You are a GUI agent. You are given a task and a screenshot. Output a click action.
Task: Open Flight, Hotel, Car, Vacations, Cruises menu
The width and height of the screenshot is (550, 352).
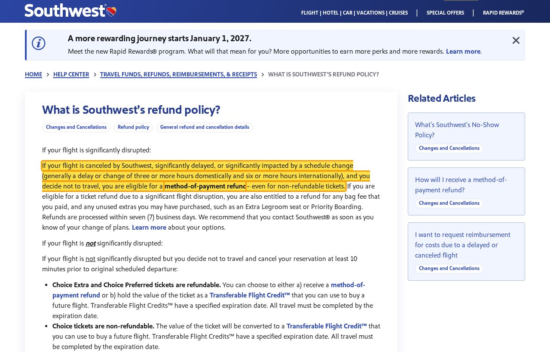(x=354, y=13)
